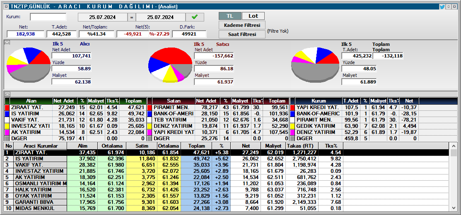Click the Twitter bird icon in title bar

point(442,7)
